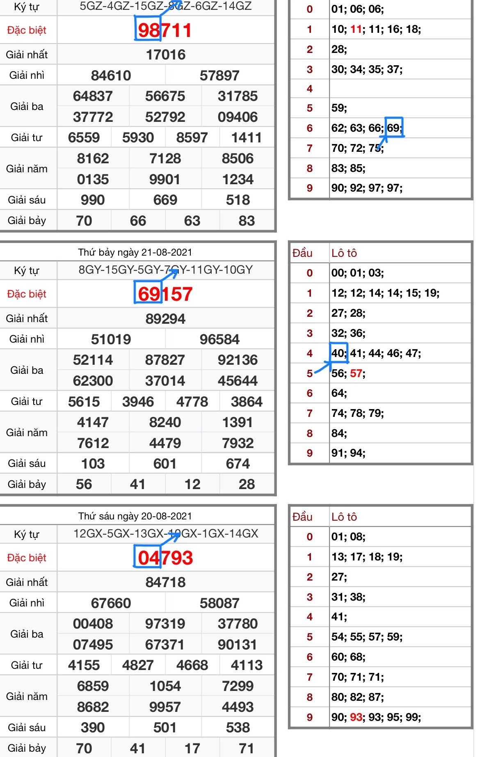Image resolution: width=482 pixels, height=757 pixels.
Task: Select loto row 62; 63; 66; 69;
Action: click(367, 128)
